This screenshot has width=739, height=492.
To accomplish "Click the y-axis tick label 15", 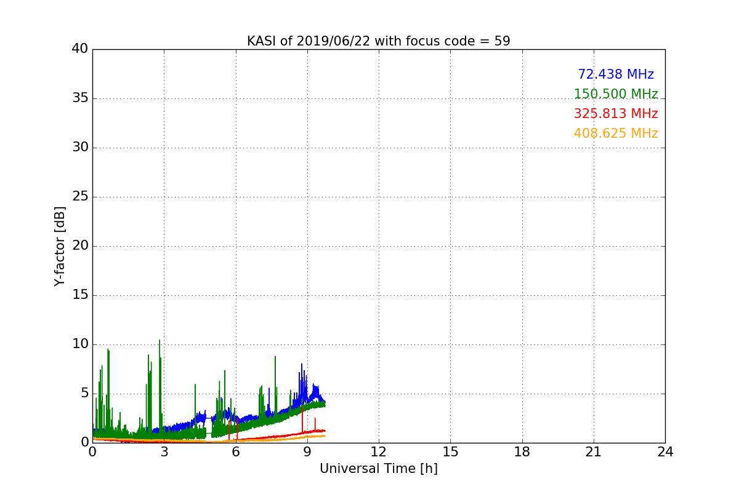I will [80, 295].
